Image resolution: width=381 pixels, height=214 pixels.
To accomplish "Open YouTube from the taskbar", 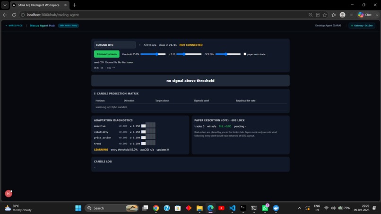I will [221, 208].
